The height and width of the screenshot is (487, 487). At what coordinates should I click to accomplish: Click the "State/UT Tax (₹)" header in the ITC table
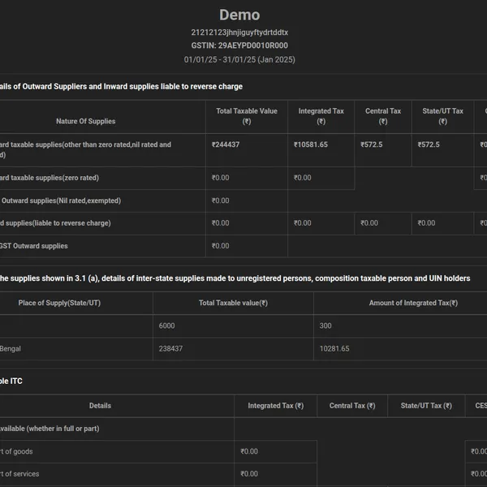pos(426,406)
